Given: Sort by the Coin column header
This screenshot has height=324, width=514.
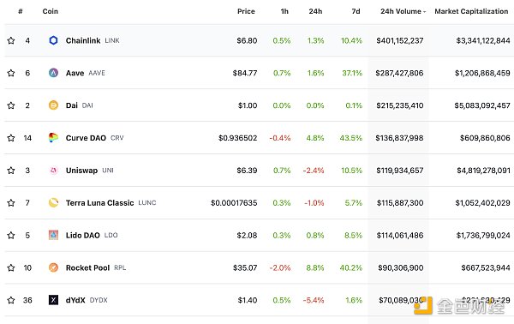Looking at the screenshot, I should [x=51, y=11].
